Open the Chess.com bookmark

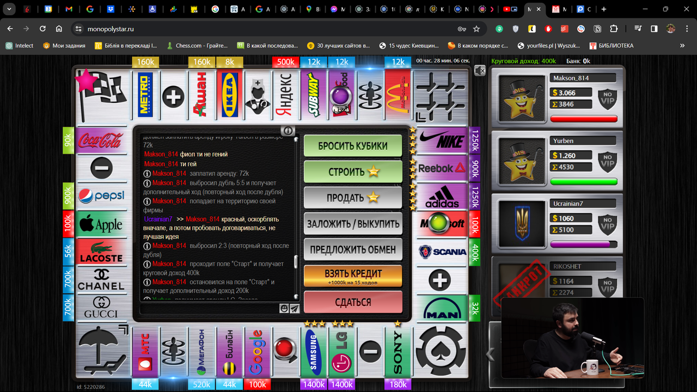tap(197, 46)
